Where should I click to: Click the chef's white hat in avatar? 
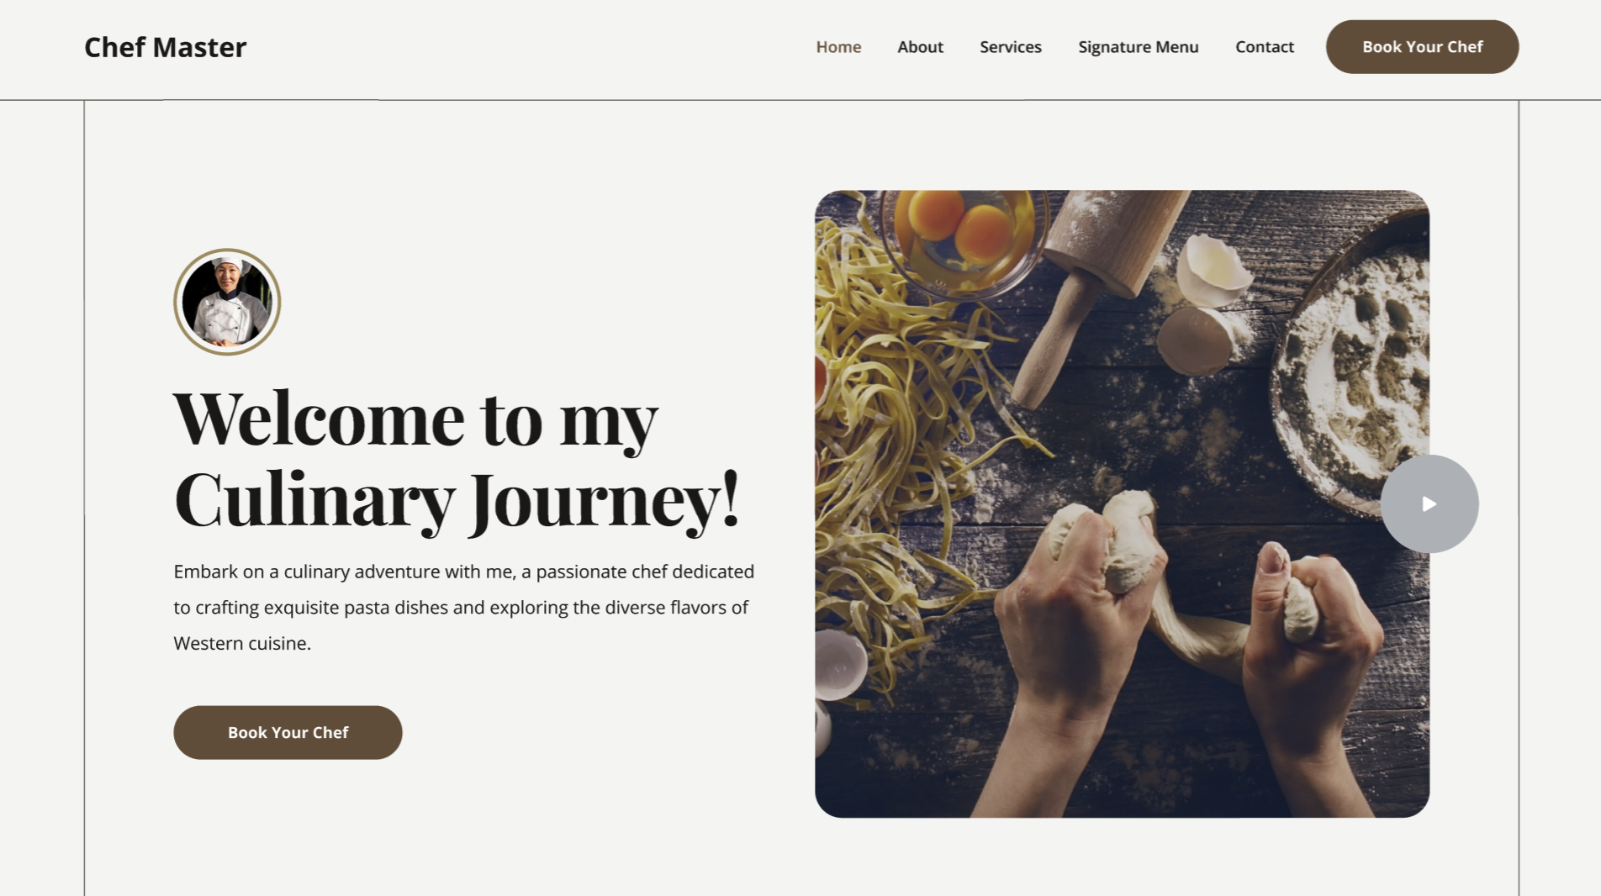pyautogui.click(x=228, y=266)
